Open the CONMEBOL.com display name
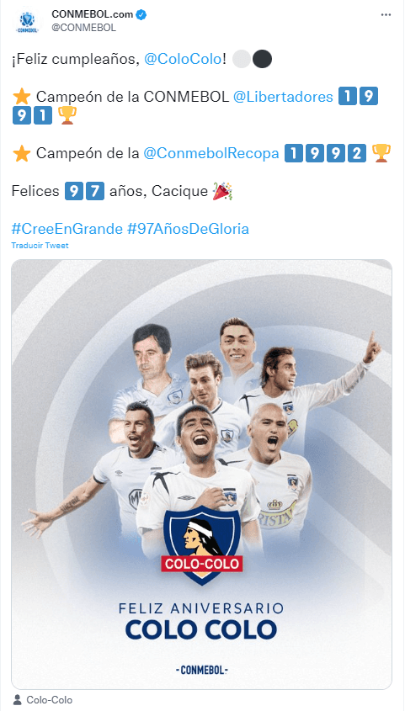This screenshot has width=405, height=711. [x=92, y=14]
